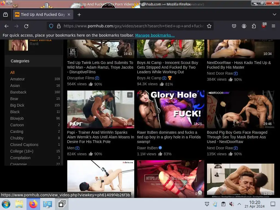Viewport: 280px width, 210px height.
Task: Open File Explorer from the taskbar
Action: [19, 204]
